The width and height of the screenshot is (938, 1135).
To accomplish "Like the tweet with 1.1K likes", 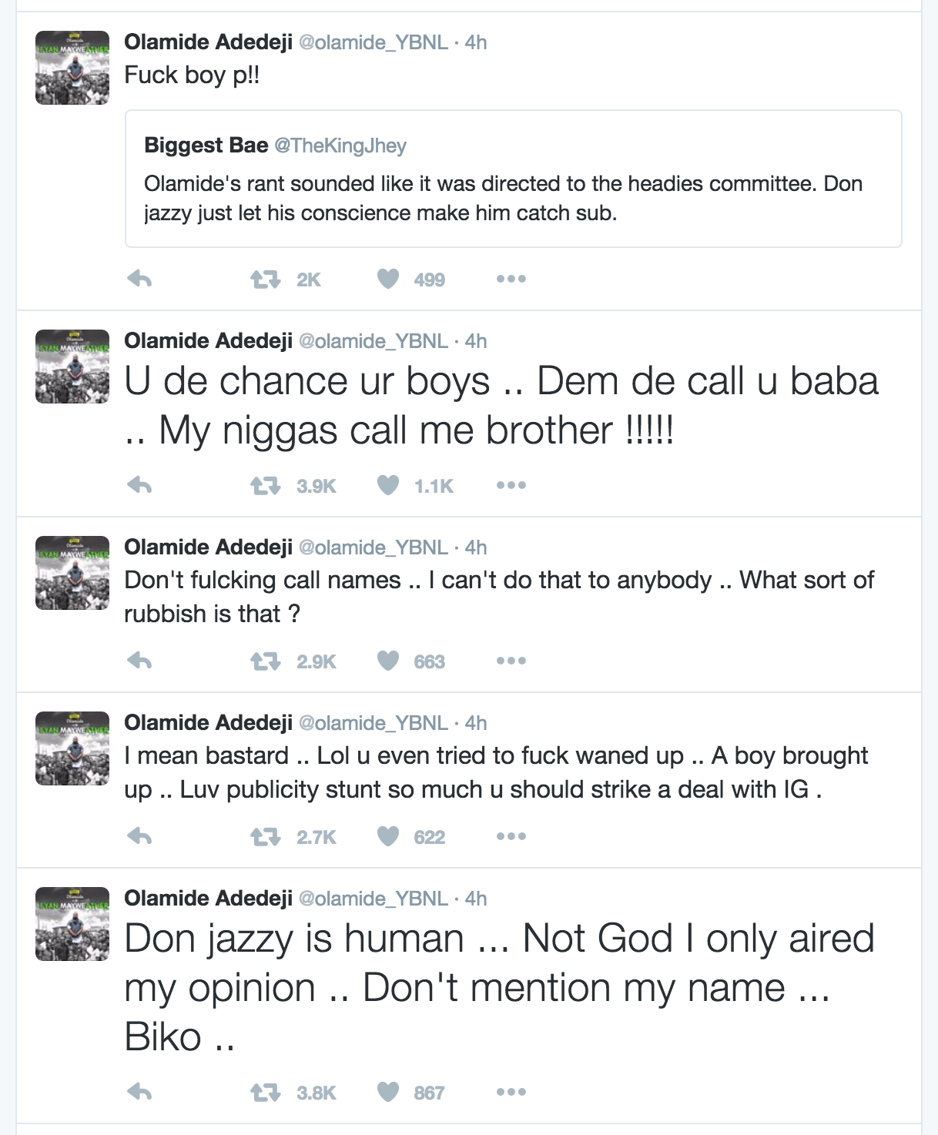I will point(388,485).
